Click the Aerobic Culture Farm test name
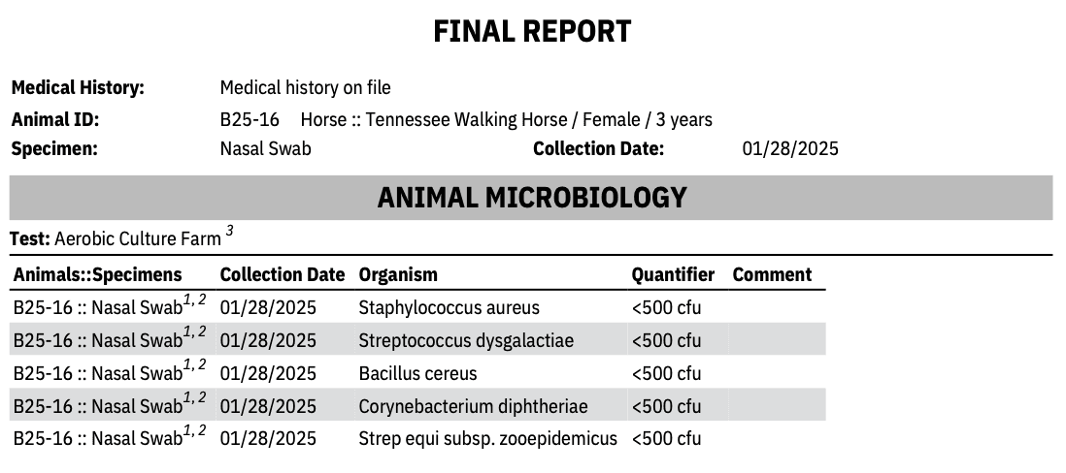 click(138, 238)
